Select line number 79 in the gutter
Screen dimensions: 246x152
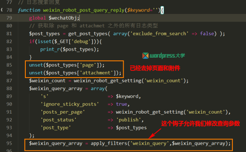pyautogui.click(x=9, y=18)
